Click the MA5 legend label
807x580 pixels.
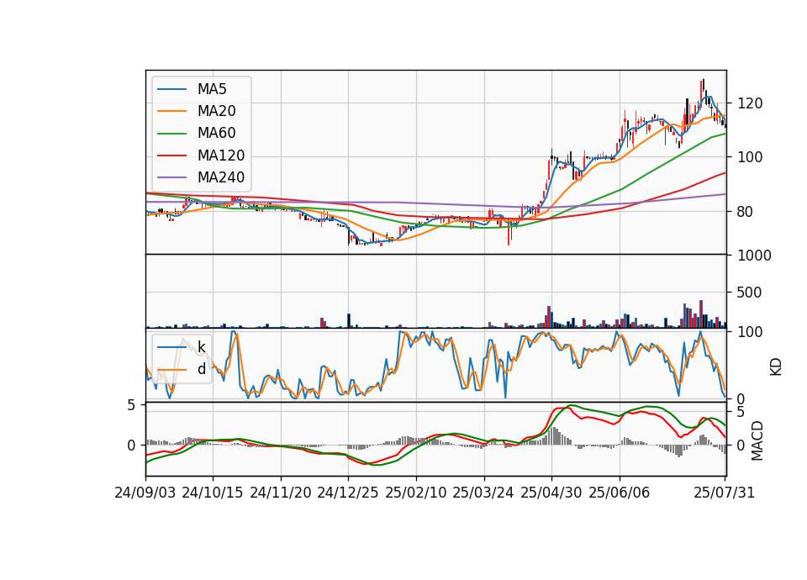212,89
